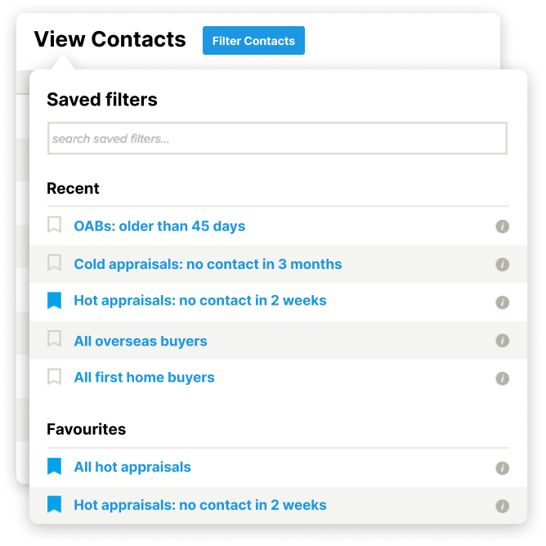Open info icon for All first home buyers
Screen dimensions: 546x546
click(502, 378)
